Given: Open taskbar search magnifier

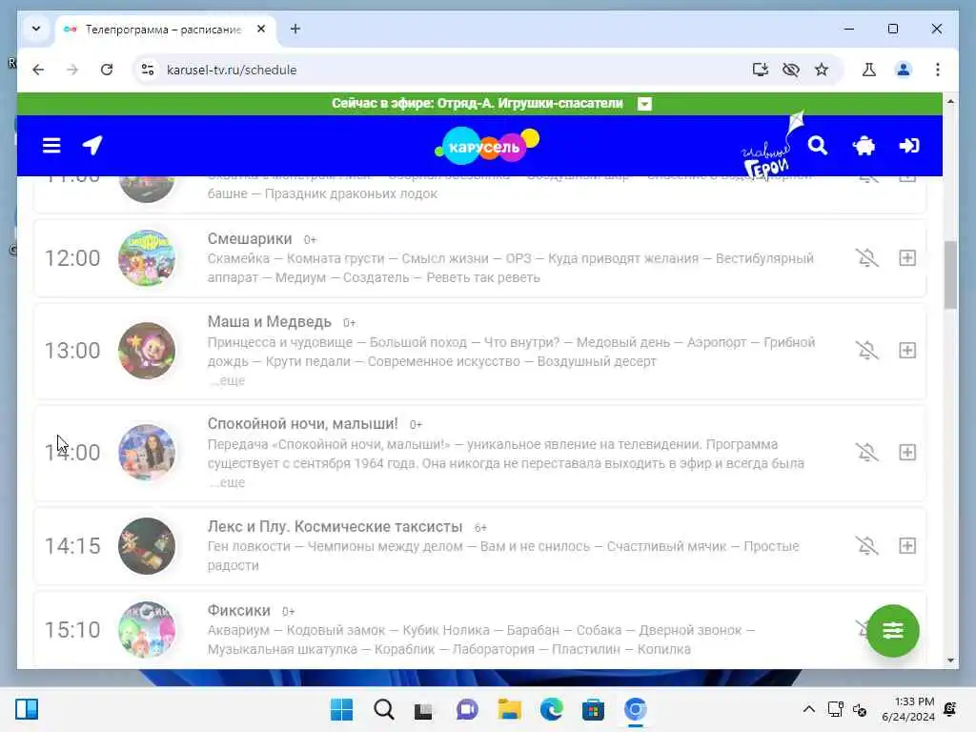Looking at the screenshot, I should point(383,709).
